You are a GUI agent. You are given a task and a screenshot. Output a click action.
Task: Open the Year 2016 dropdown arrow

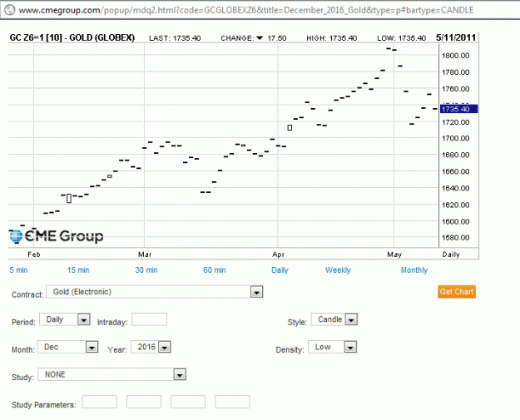(165, 348)
